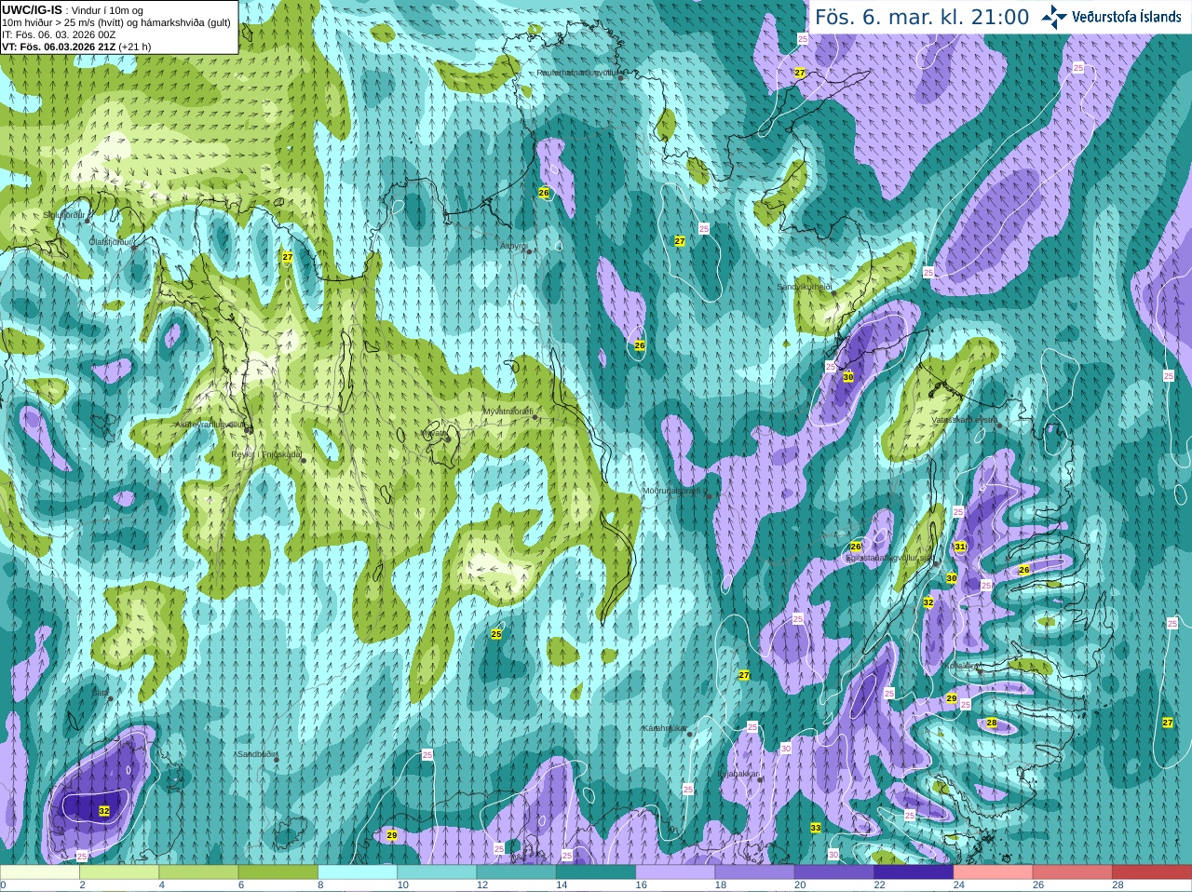Click the IT: Fös. 06. 03. 2026 00Z line

(x=59, y=34)
